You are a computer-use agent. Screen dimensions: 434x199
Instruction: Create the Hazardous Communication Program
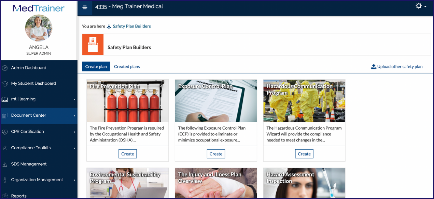tap(304, 154)
